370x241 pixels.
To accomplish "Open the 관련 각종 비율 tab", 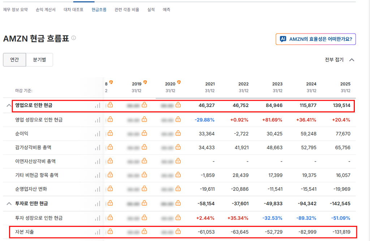I will pos(127,10).
